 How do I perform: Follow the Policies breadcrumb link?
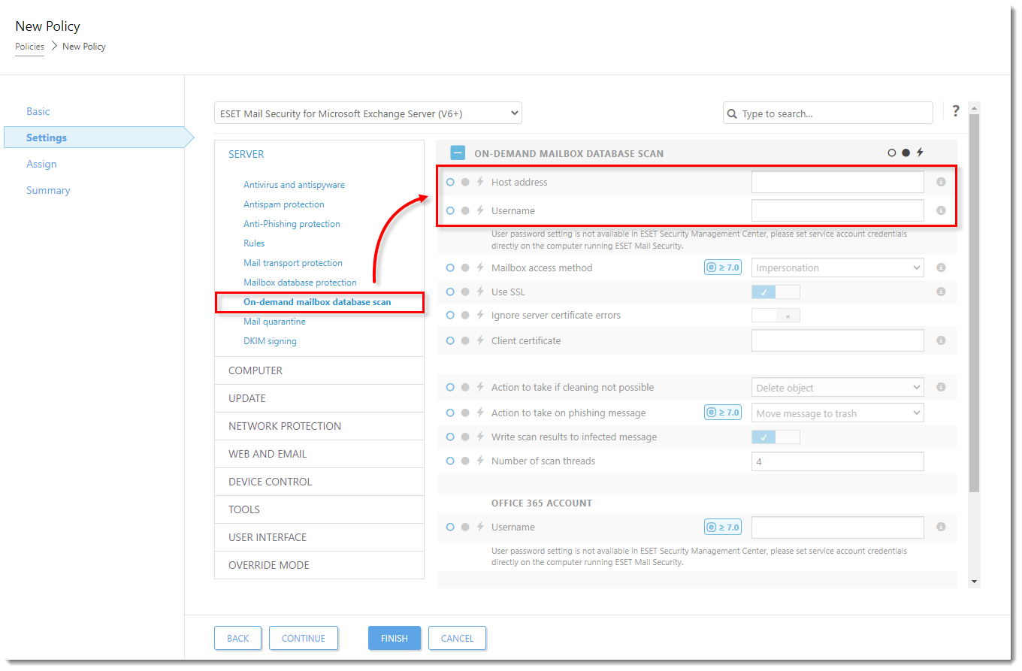point(30,47)
